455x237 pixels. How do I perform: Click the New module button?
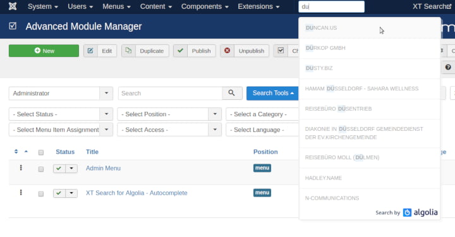[x=44, y=51]
